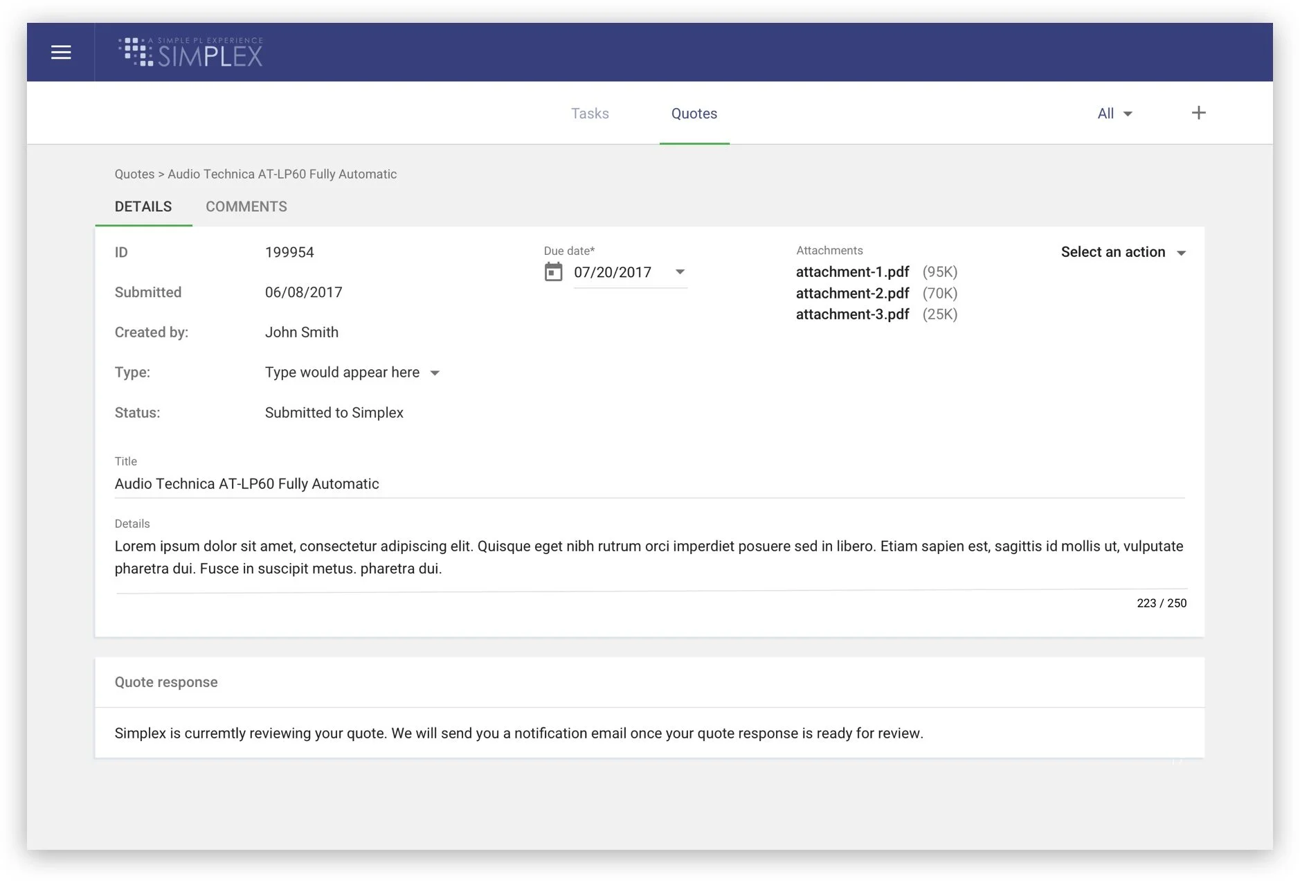The height and width of the screenshot is (881, 1300).
Task: Click the submitted date 06/08/2017
Action: point(303,293)
